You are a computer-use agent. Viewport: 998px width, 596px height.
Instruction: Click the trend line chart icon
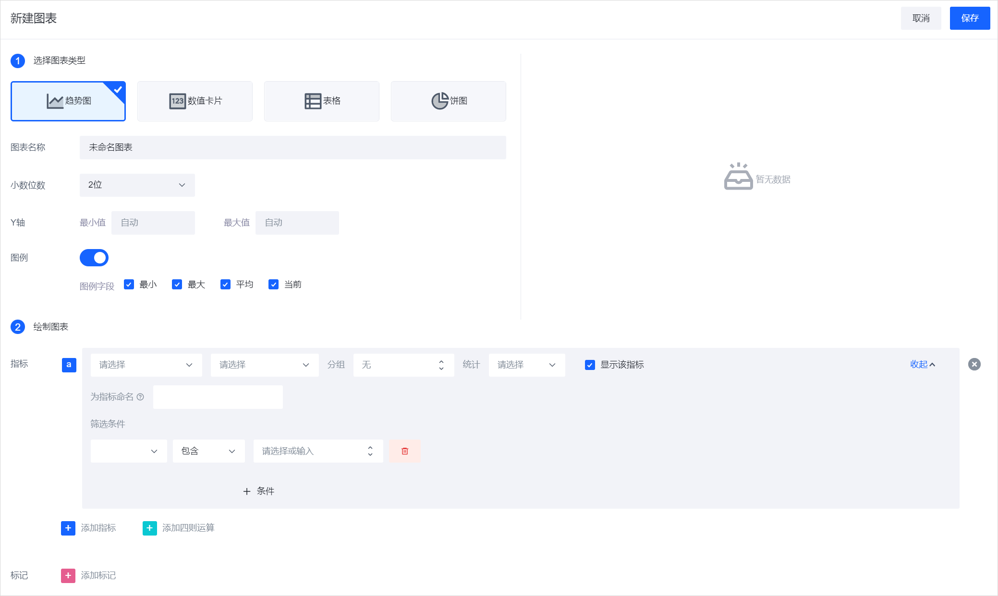click(55, 101)
